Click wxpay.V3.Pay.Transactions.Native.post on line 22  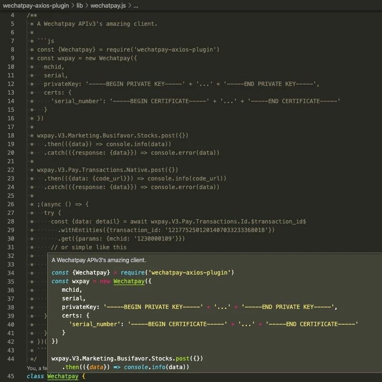107,170
